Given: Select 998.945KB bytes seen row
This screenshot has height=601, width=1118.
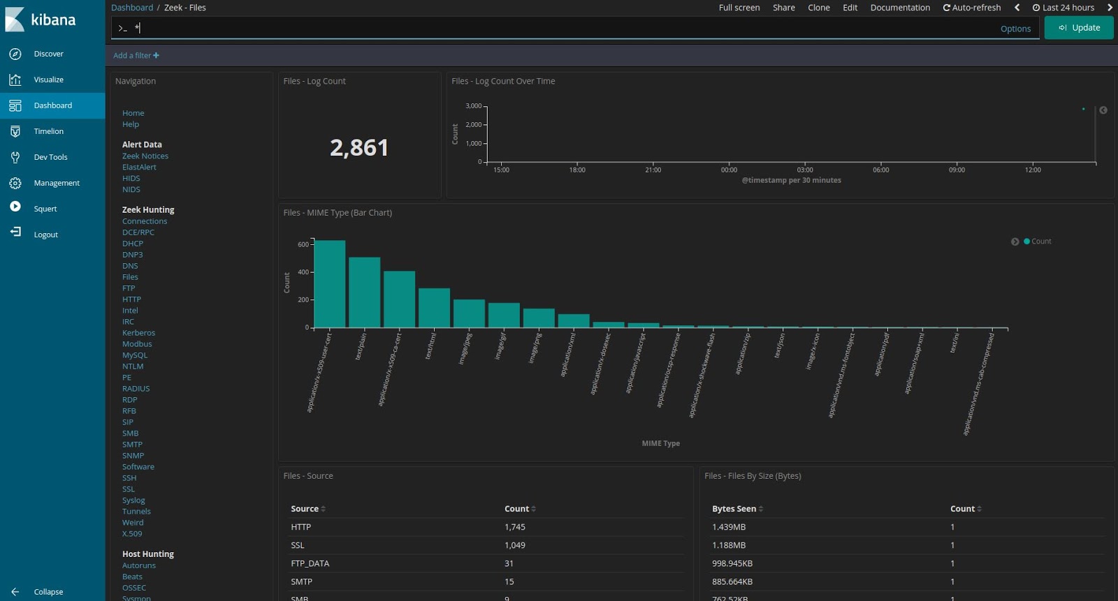Looking at the screenshot, I should (x=907, y=563).
